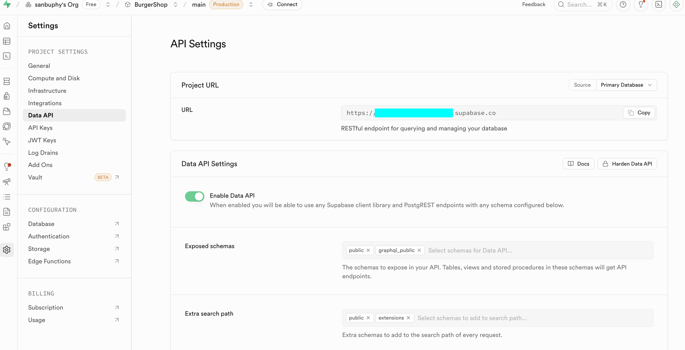Go to API Keys settings
The height and width of the screenshot is (350, 685).
[40, 128]
